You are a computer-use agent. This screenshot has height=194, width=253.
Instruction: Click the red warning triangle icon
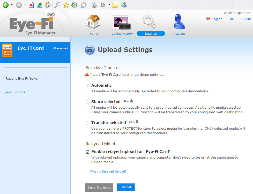(x=87, y=74)
